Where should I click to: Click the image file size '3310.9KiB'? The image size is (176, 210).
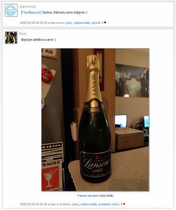coord(106,196)
